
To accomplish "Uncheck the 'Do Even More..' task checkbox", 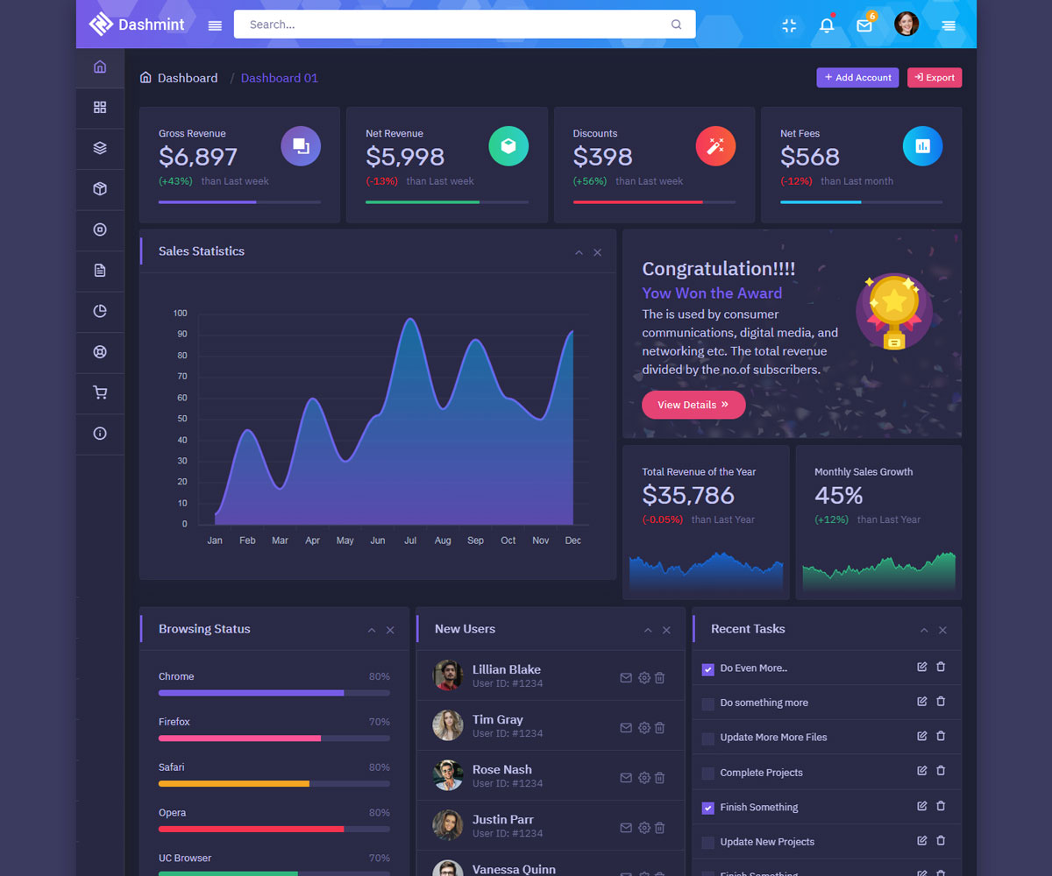I will click(708, 669).
